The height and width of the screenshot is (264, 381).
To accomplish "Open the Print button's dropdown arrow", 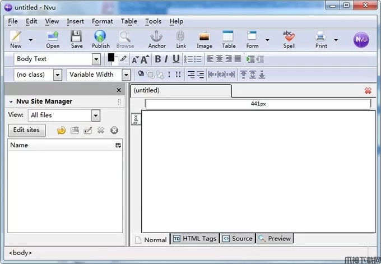I will click(336, 40).
